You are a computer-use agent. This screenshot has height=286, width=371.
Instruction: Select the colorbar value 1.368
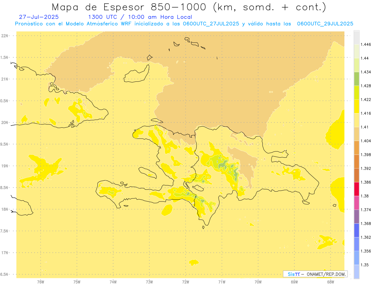(366, 223)
